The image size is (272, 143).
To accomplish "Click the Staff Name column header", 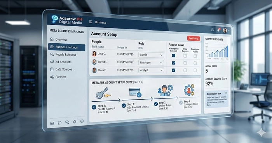I will (x=98, y=47).
